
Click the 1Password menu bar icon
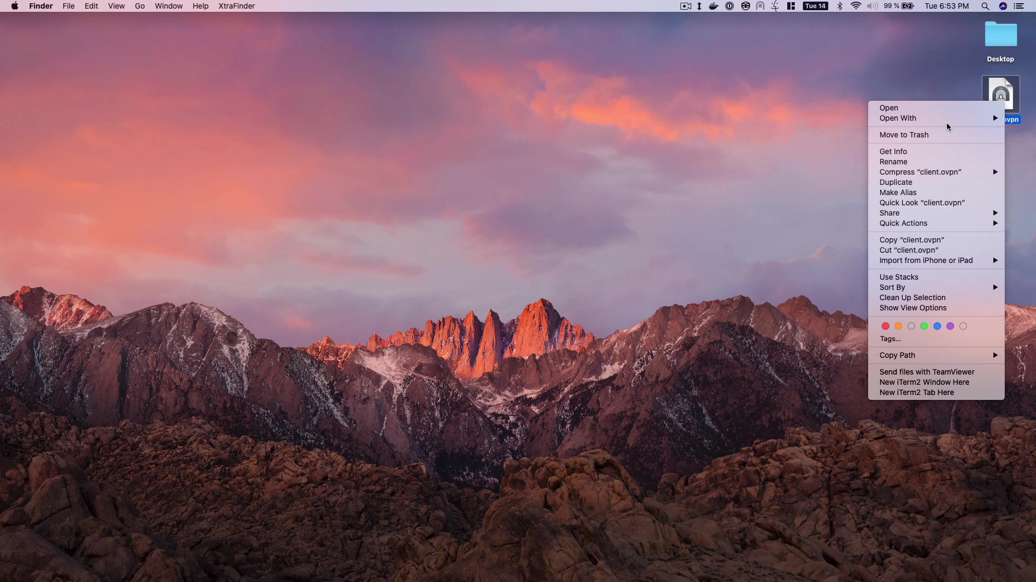[x=730, y=6]
